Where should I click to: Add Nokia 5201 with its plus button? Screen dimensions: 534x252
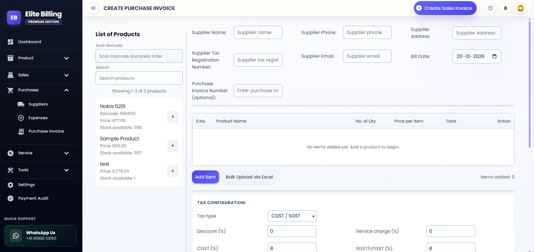[x=173, y=117]
